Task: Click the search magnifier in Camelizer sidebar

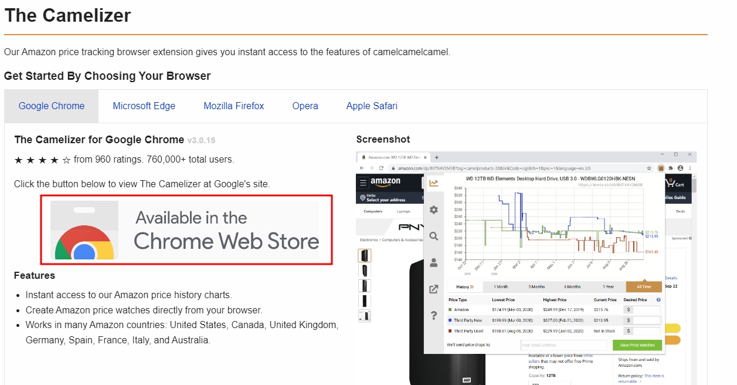Action: click(434, 236)
